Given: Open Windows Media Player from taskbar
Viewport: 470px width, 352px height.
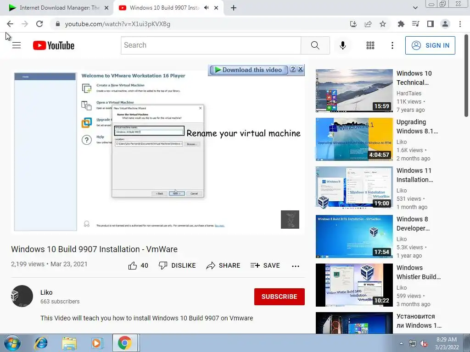Looking at the screenshot, I should tap(97, 343).
